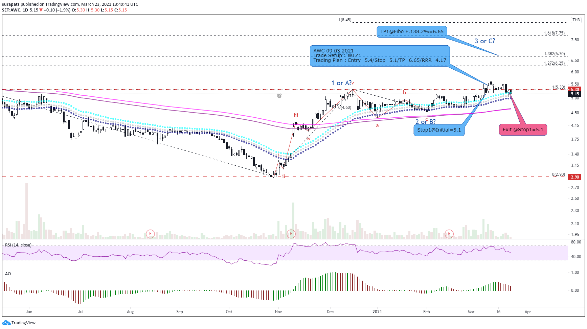Click the Apr label on time axis
587x329 pixels.
[x=527, y=312]
